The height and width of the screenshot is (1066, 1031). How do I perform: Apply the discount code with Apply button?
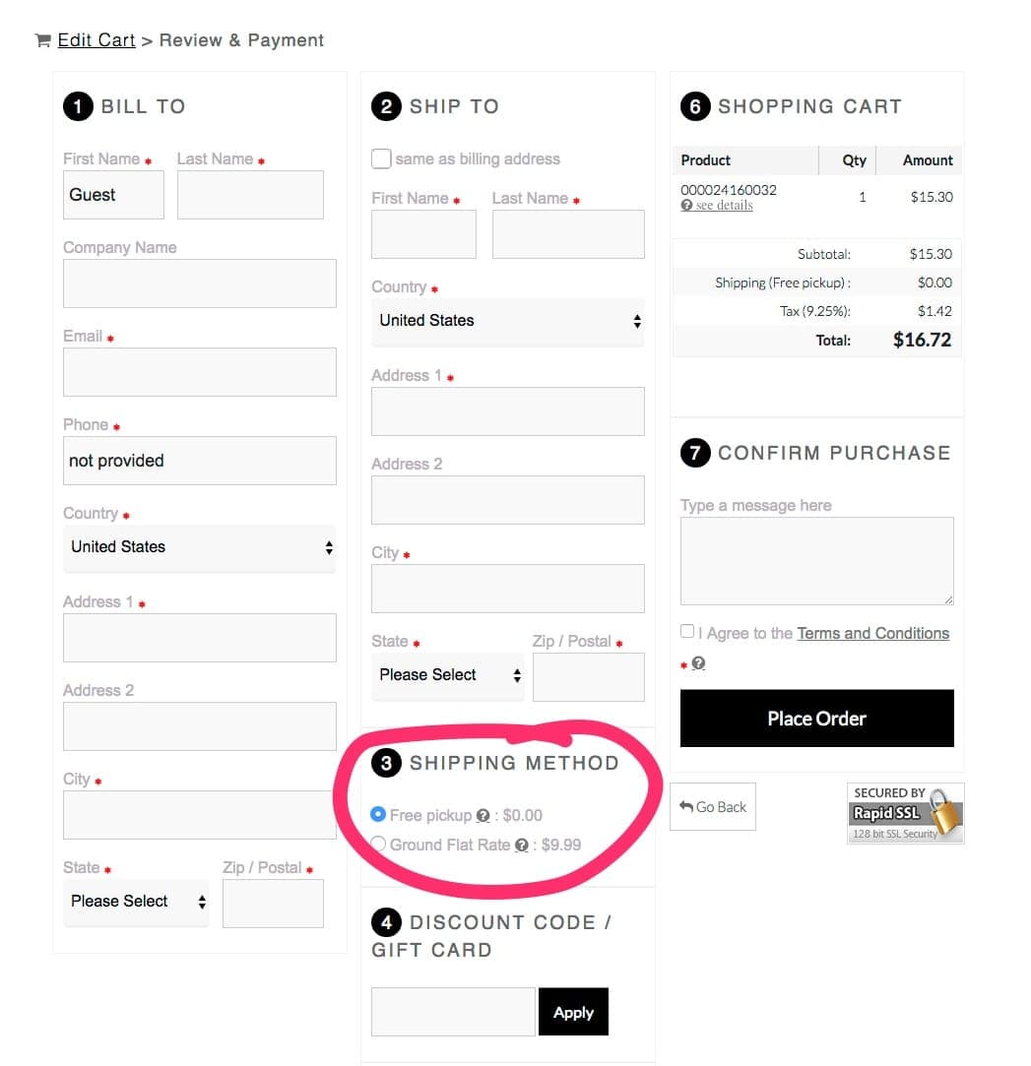pyautogui.click(x=573, y=1012)
